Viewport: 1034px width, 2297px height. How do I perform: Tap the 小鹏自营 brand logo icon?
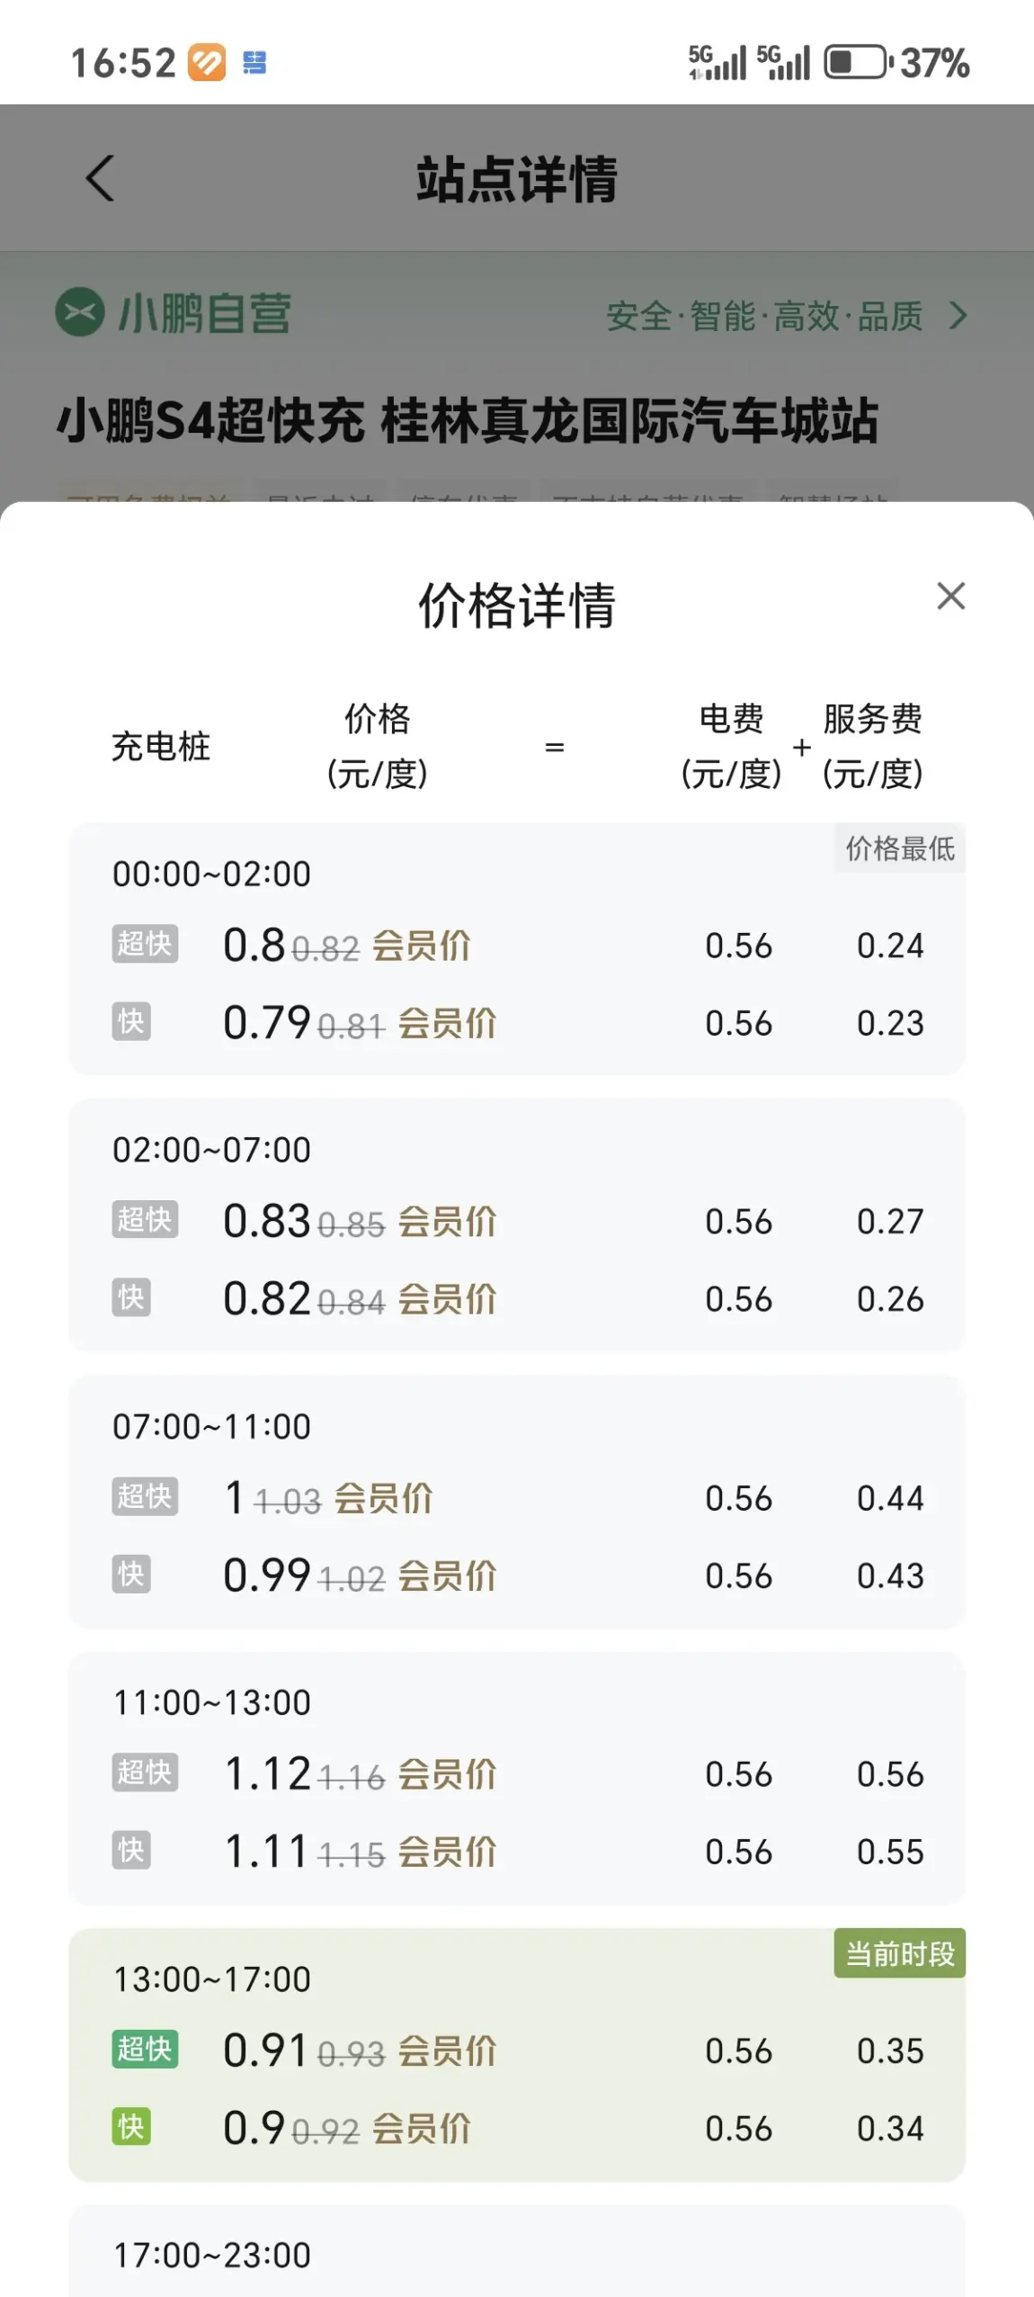[80, 312]
